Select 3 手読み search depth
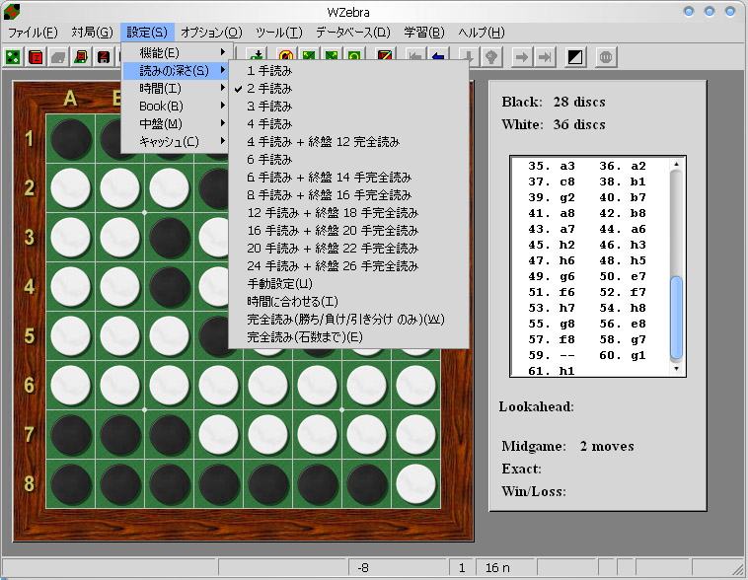Viewport: 748px width, 580px height. (348, 106)
